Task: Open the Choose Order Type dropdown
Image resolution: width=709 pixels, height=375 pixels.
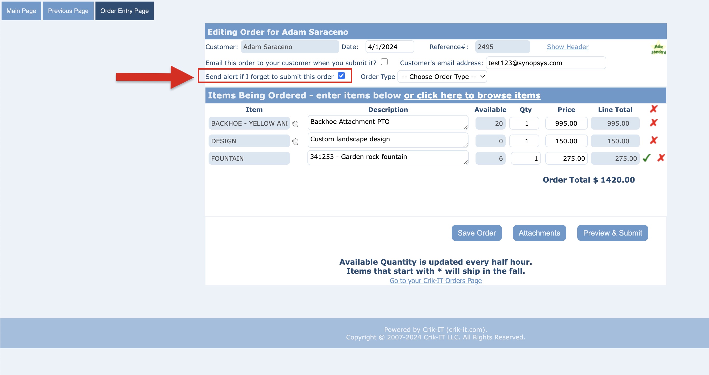Action: [x=442, y=77]
